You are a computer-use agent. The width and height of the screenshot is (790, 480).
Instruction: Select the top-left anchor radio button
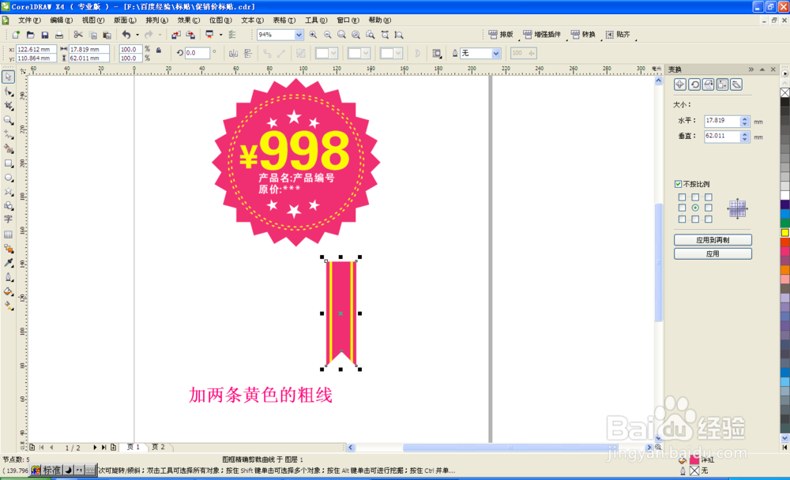click(x=681, y=197)
